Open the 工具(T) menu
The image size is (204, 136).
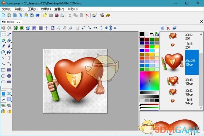[x=33, y=9]
